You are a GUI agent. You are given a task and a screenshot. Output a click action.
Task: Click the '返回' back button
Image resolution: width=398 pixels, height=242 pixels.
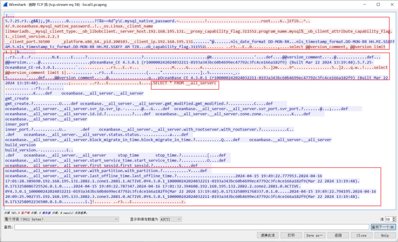(x=338, y=235)
